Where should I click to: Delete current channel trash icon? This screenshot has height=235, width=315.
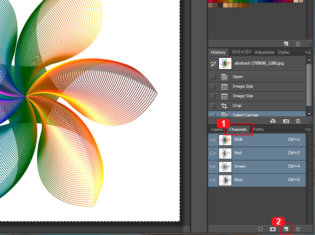(x=298, y=229)
